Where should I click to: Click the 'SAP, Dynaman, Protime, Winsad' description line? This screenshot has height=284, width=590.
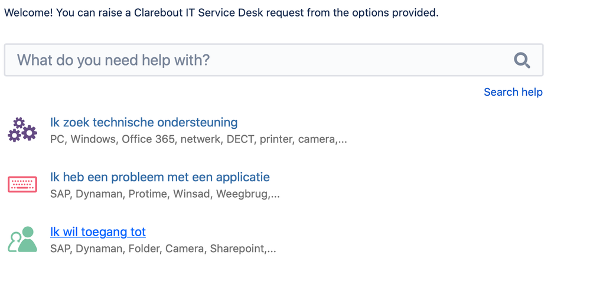pos(165,194)
